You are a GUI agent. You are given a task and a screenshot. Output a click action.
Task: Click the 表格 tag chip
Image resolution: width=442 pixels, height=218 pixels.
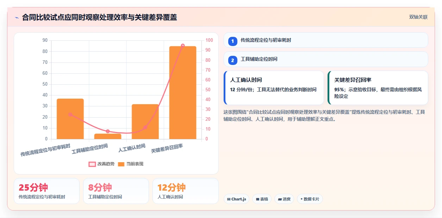[x=262, y=199]
